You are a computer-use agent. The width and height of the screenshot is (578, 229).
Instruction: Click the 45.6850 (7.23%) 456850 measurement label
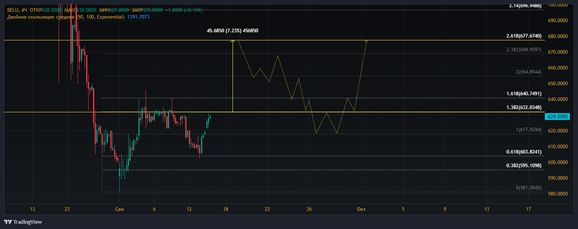(x=232, y=31)
